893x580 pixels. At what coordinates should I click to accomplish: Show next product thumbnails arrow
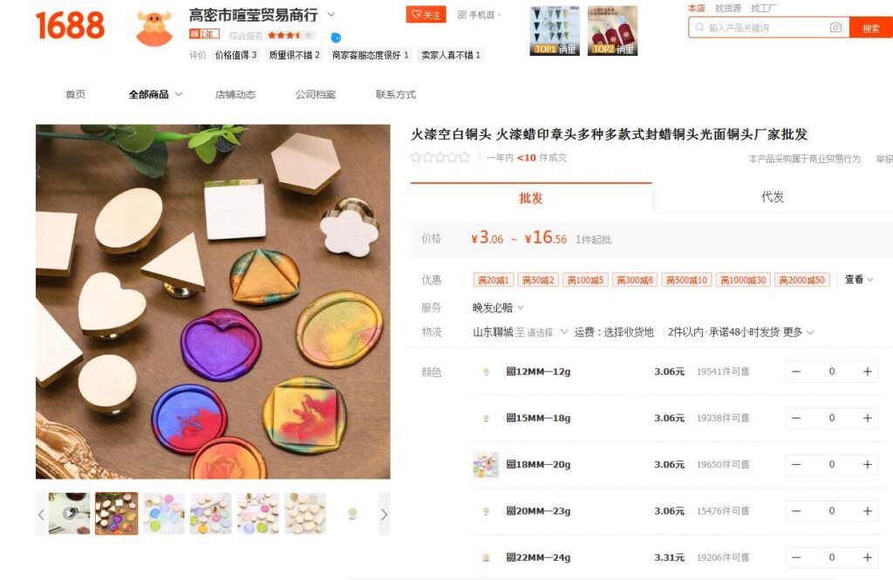click(384, 515)
